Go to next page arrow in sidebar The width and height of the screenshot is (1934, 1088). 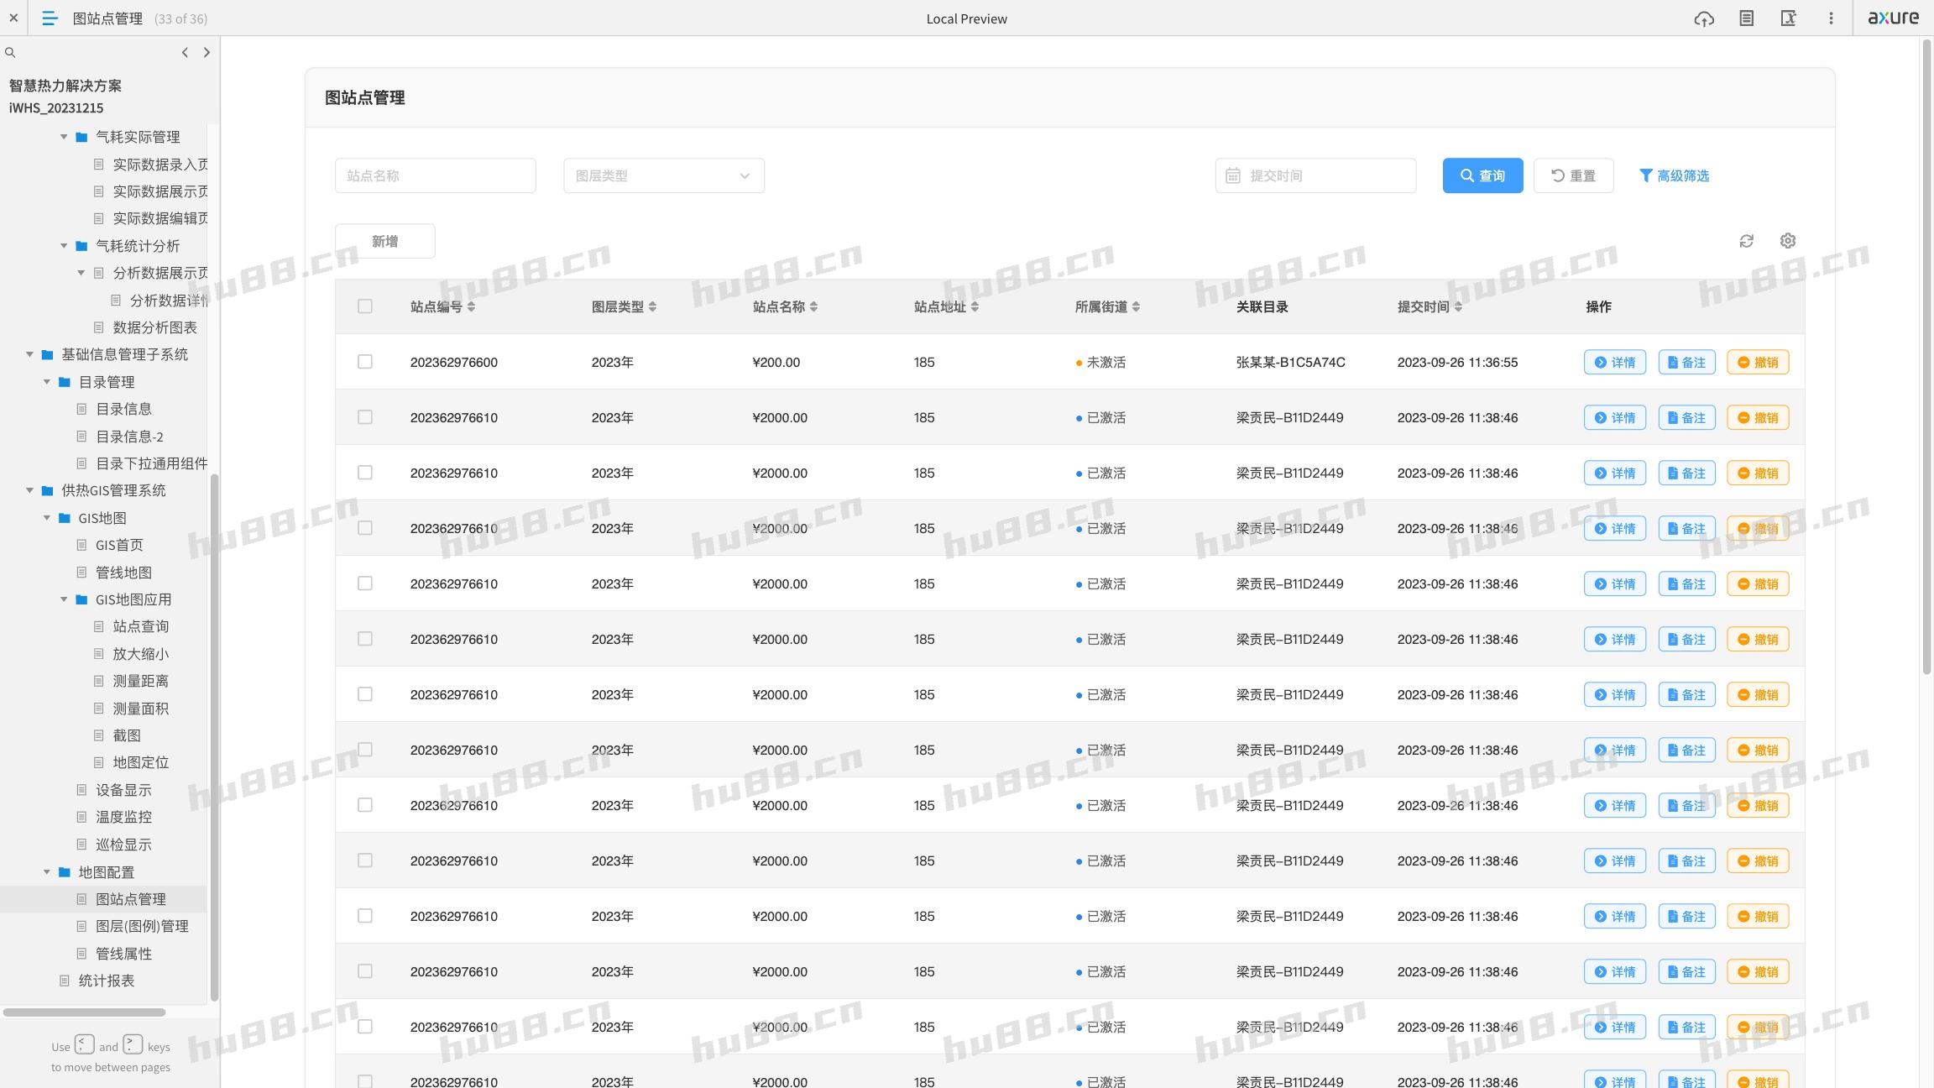click(206, 52)
